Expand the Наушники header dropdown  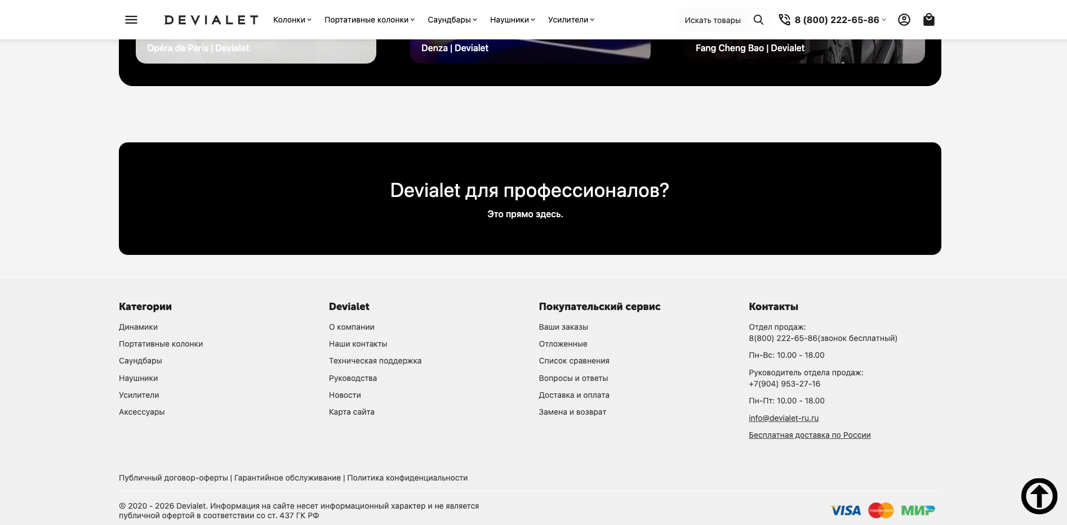(513, 20)
